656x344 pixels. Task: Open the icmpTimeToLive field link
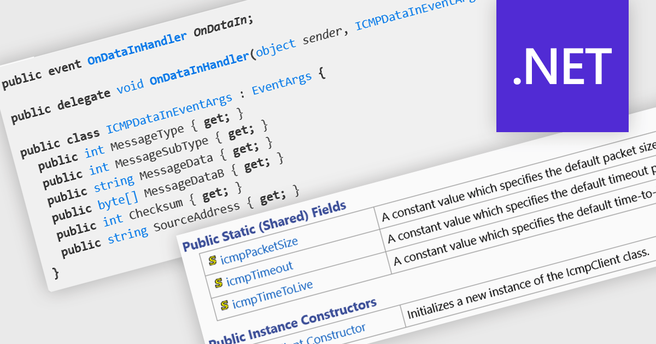(272, 294)
